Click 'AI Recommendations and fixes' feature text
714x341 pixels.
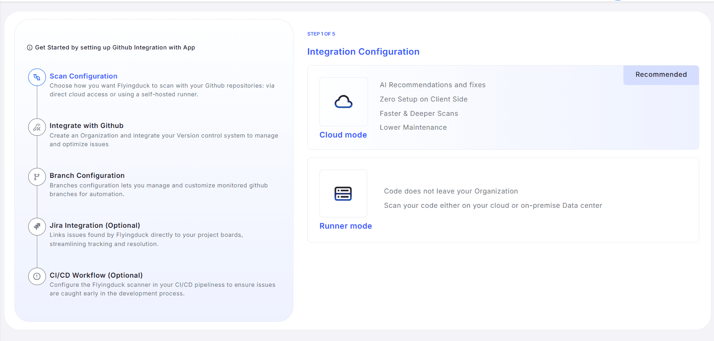(x=432, y=85)
